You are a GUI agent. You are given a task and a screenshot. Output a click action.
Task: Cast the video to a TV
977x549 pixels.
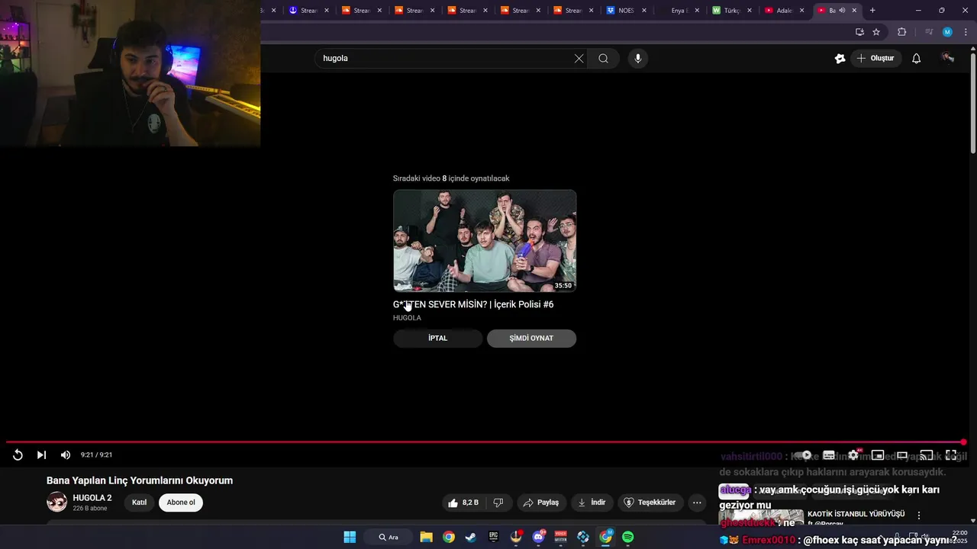[x=927, y=455]
